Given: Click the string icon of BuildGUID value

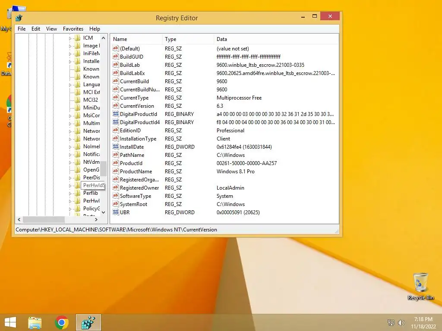Looking at the screenshot, I should [x=116, y=56].
